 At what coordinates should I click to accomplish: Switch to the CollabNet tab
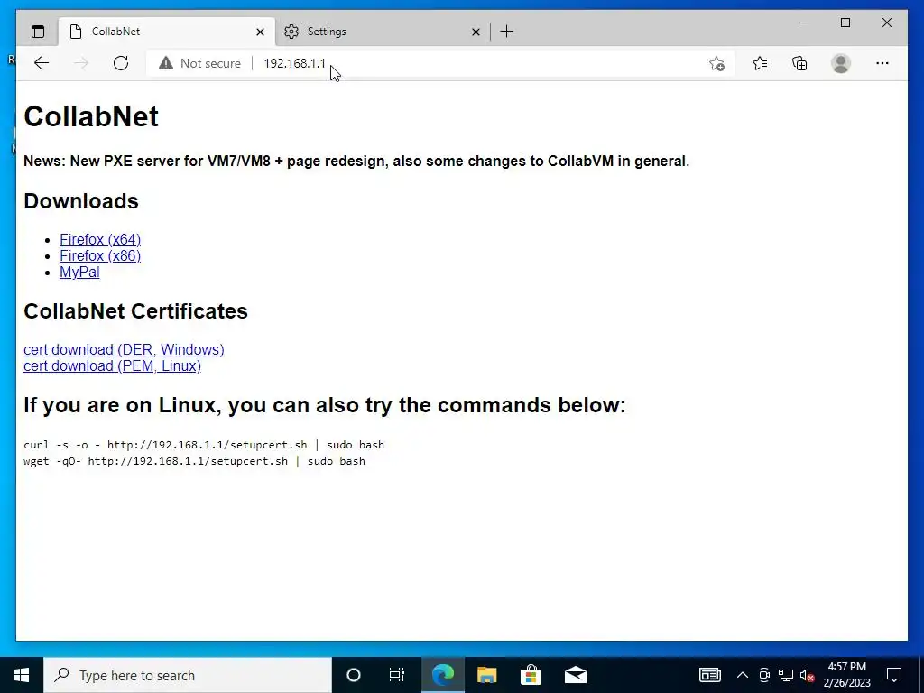click(x=167, y=32)
